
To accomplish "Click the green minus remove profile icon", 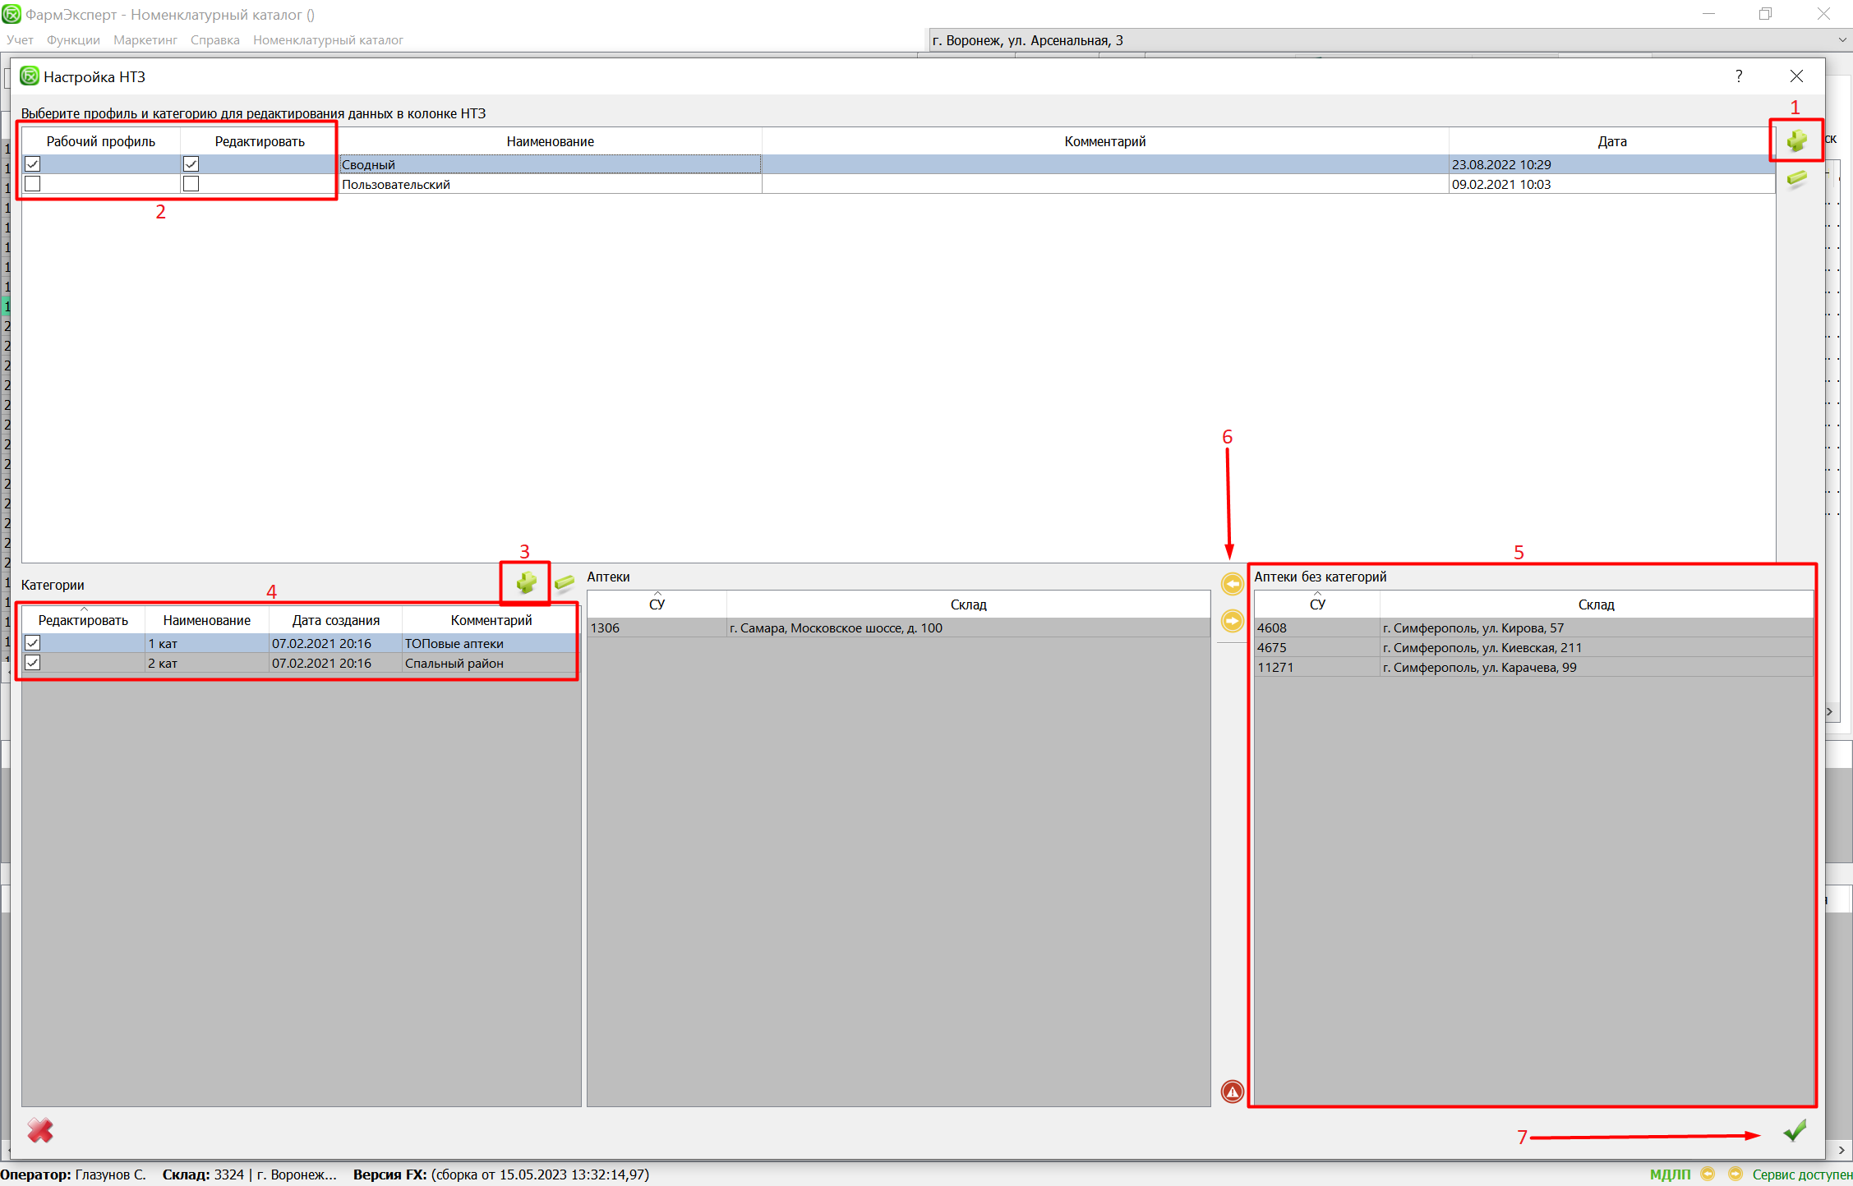I will click(x=1796, y=178).
